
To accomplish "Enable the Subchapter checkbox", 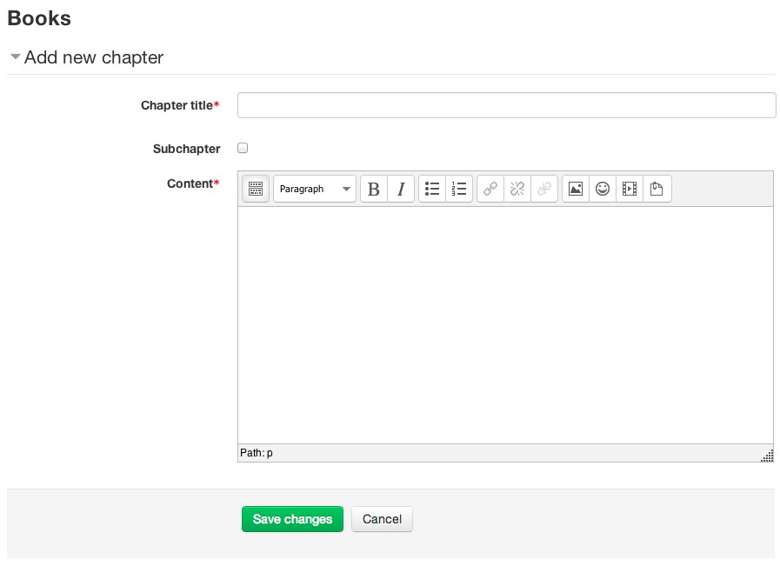I will pyautogui.click(x=243, y=148).
